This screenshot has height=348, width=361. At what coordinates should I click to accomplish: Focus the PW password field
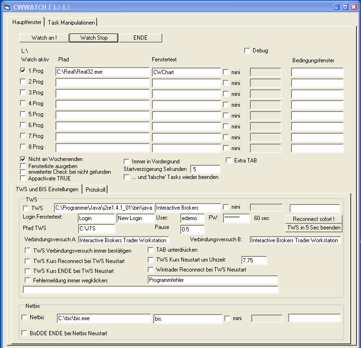235,218
